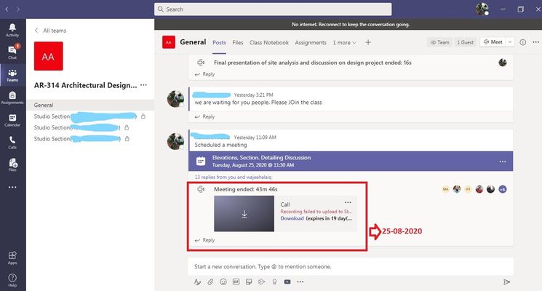This screenshot has height=291, width=542.
Task: Send the message with arrow icon
Action: tap(507, 282)
